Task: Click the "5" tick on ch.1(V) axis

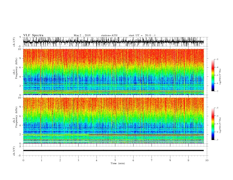Action: click(21, 37)
